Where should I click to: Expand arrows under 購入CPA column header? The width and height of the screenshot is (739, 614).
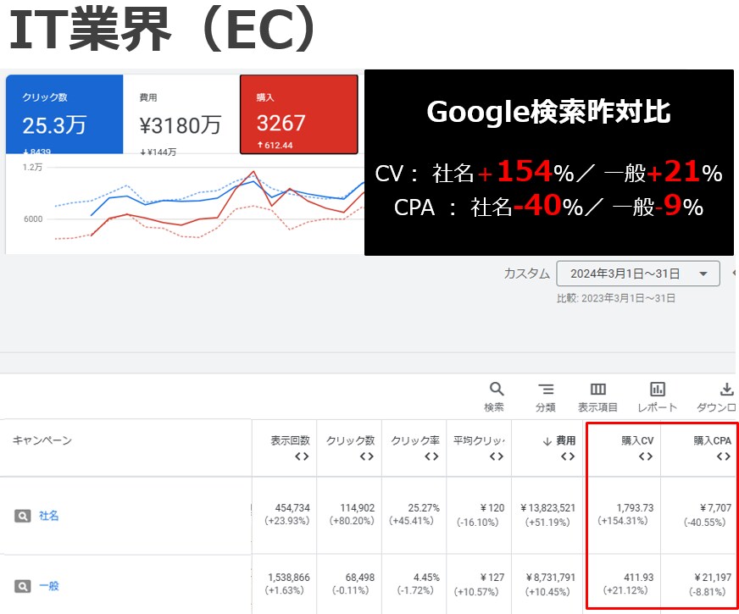coord(724,456)
